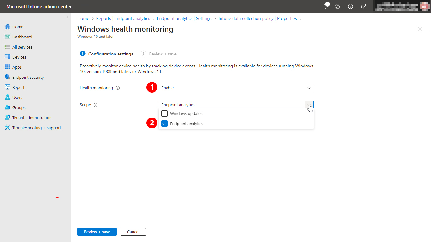Collapse the left navigation sidebar
The image size is (431, 242).
click(67, 17)
